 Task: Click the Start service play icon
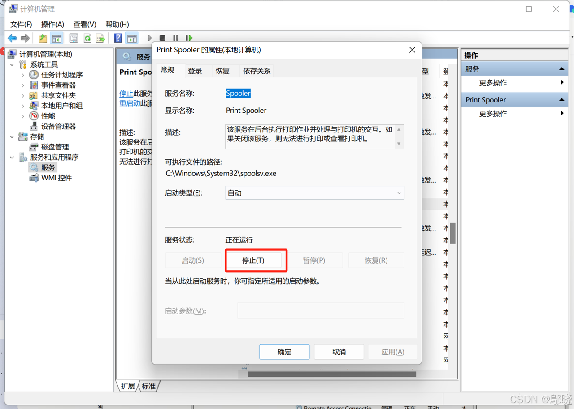(150, 38)
